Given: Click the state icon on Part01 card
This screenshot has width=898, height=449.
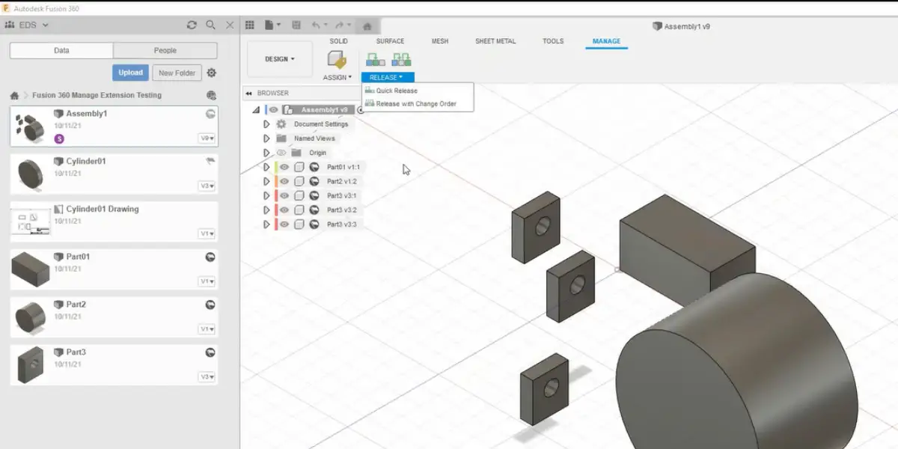Looking at the screenshot, I should [x=210, y=257].
